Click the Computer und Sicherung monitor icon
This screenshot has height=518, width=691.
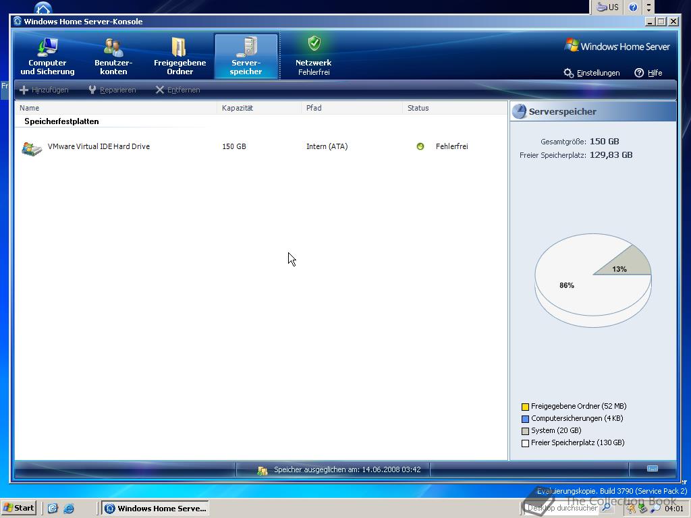[48, 47]
